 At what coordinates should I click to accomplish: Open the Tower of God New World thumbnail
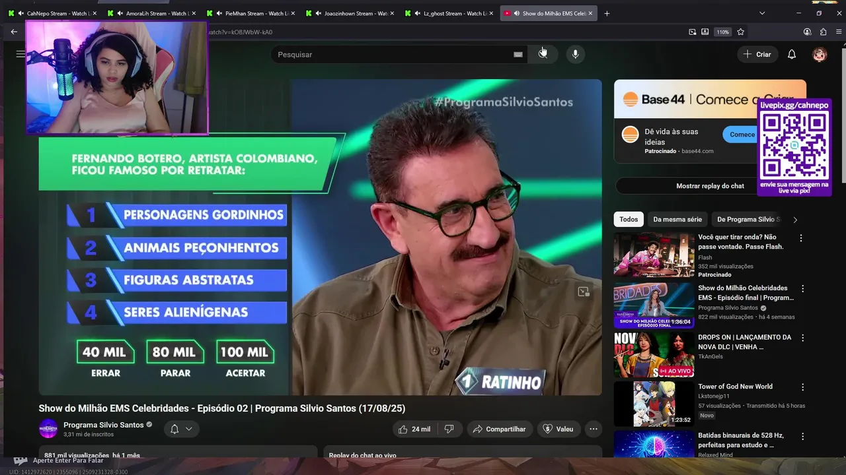click(654, 404)
